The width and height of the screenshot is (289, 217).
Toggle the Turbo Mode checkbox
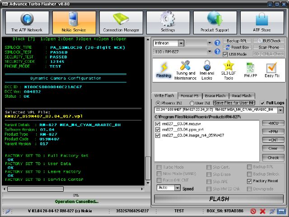point(159,167)
